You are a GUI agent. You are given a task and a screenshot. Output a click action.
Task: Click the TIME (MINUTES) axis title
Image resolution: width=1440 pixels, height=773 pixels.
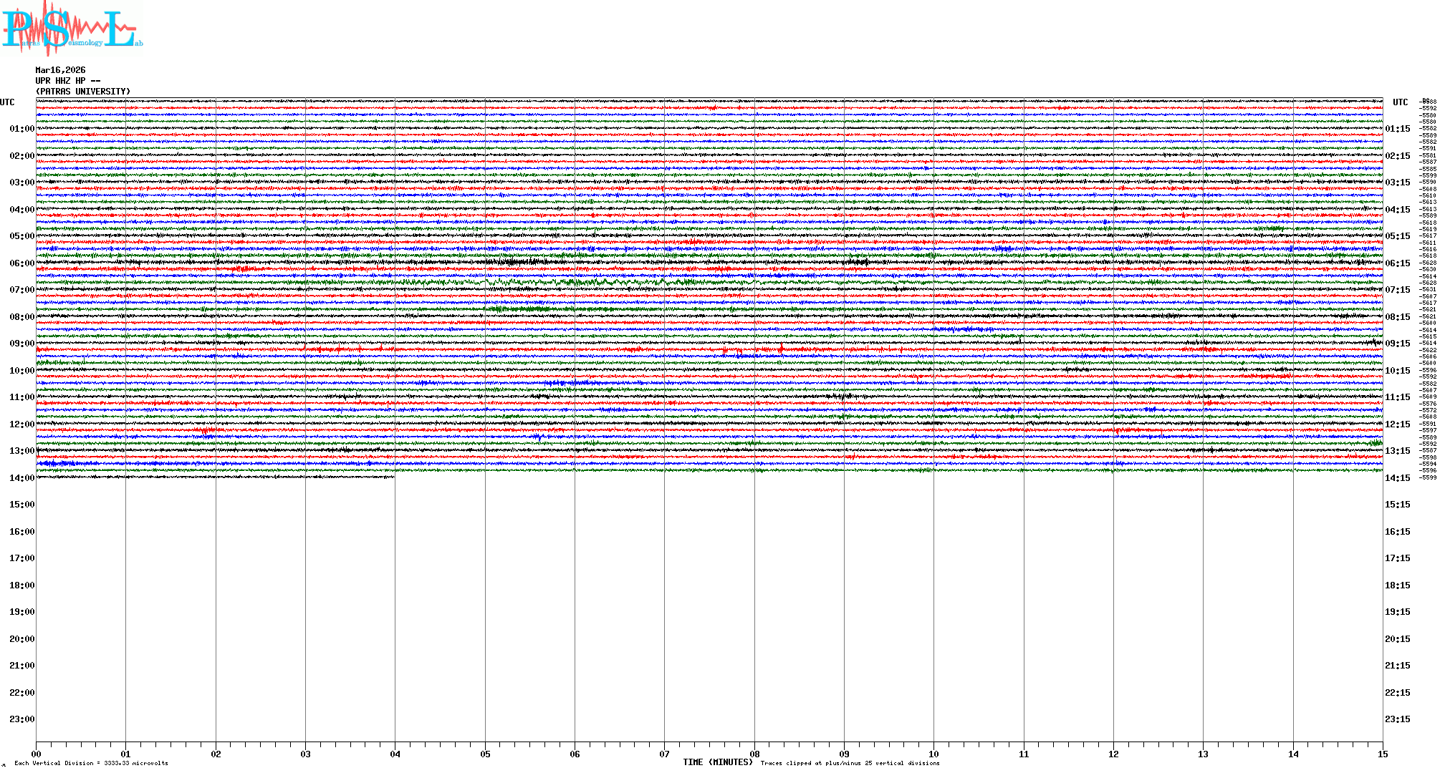coord(717,762)
